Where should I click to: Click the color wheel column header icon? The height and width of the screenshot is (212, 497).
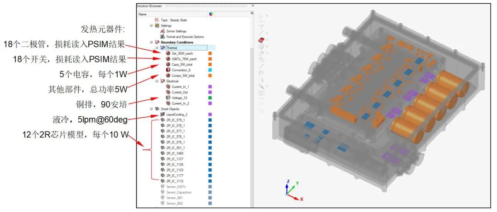(211, 14)
